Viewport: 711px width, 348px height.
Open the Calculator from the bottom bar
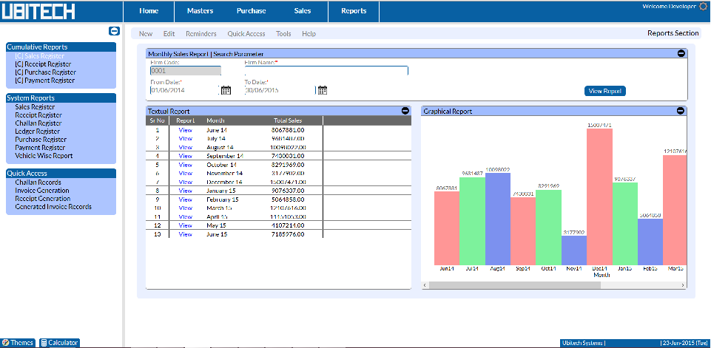click(59, 343)
